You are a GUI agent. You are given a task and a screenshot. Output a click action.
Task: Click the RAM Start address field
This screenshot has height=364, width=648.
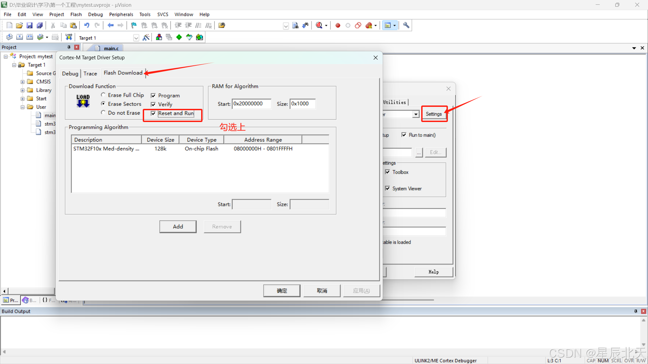[x=251, y=104]
